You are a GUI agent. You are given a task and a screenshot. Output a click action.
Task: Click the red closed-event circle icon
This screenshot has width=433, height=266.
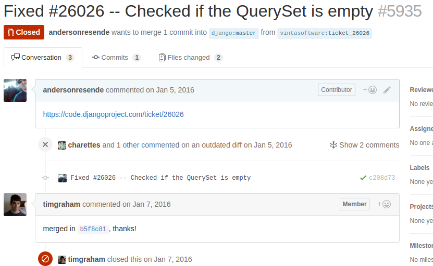tap(45, 259)
